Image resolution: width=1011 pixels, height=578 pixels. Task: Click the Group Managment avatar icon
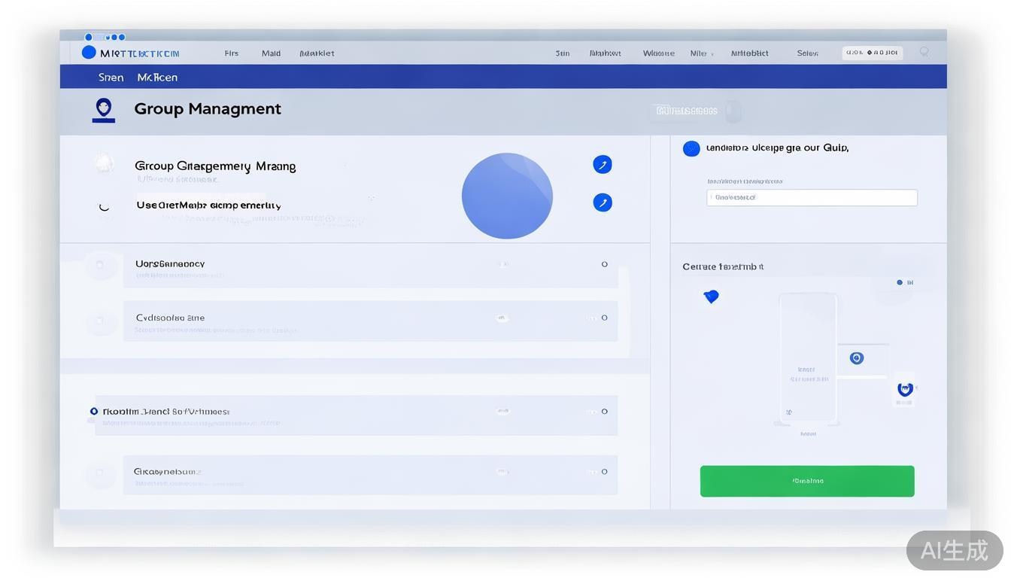point(104,109)
